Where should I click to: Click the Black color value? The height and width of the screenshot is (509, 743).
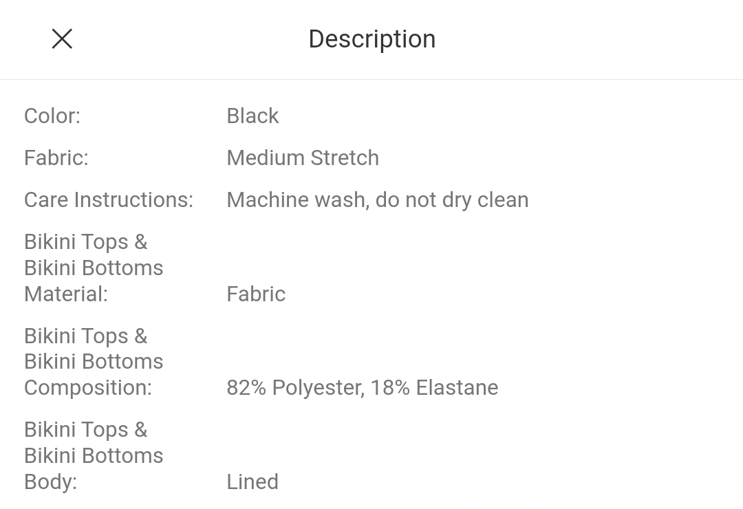click(252, 116)
